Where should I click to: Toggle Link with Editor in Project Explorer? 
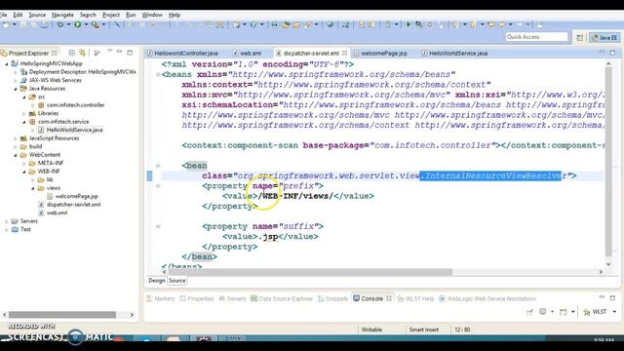tap(82, 53)
